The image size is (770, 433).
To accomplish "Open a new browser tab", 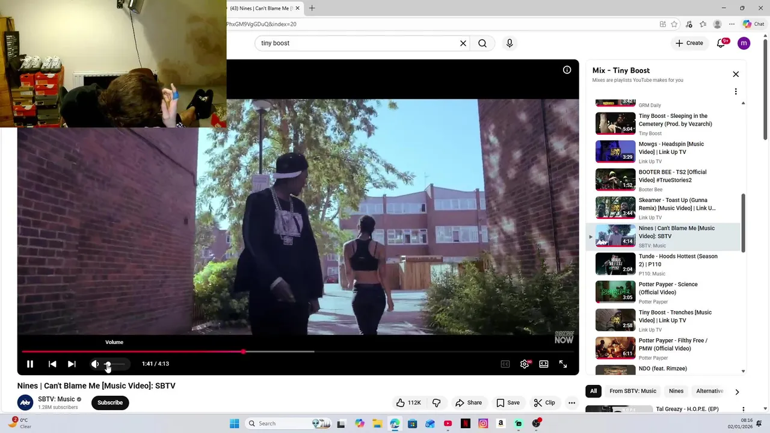I will 312,8.
